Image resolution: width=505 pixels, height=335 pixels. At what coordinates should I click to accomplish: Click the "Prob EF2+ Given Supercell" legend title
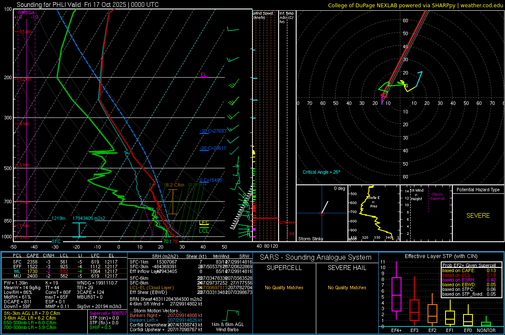click(x=469, y=265)
